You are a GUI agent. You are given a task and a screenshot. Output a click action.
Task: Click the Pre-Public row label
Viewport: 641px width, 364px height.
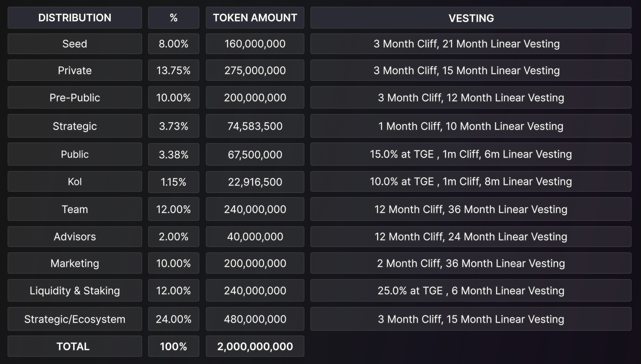point(75,97)
